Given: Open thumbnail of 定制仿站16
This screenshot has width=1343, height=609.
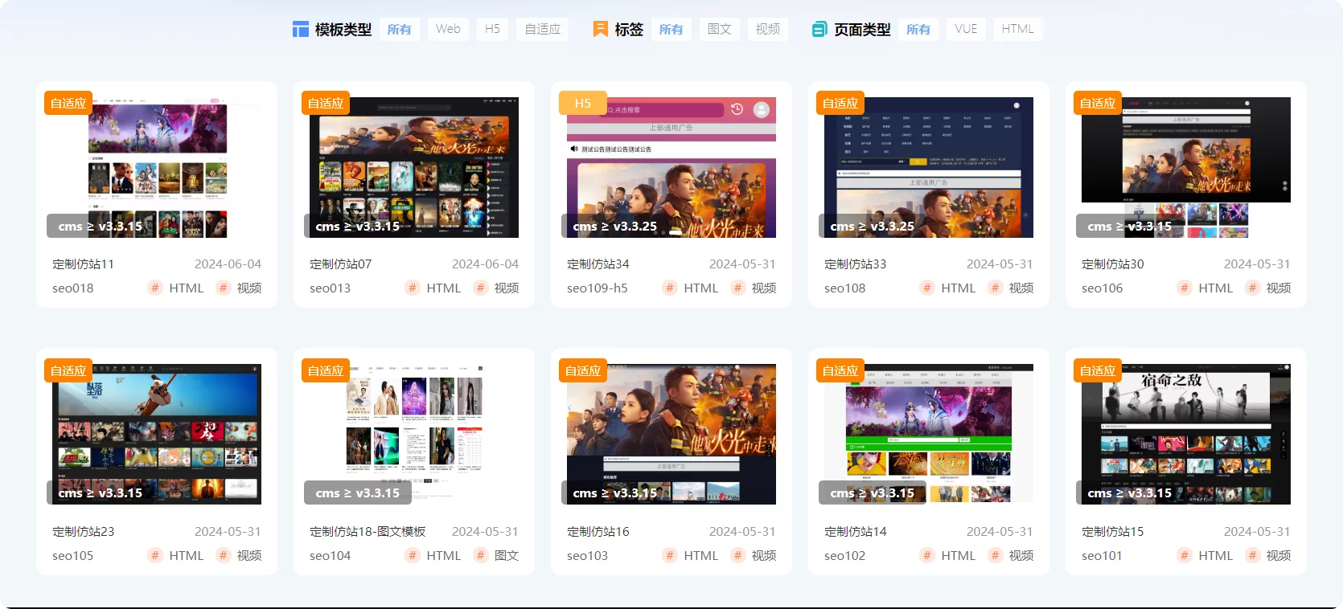Looking at the screenshot, I should [671, 434].
